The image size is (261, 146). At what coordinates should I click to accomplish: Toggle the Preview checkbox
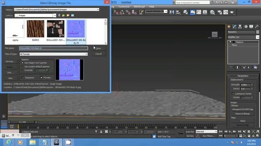coord(41,77)
